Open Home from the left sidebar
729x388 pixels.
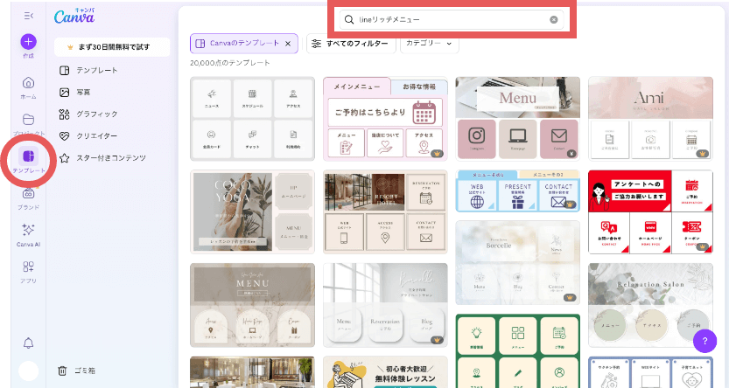pos(29,83)
